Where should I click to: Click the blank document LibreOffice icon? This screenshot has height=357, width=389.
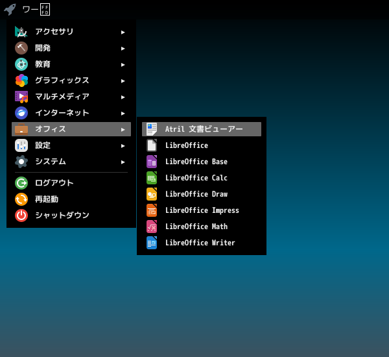point(152,145)
